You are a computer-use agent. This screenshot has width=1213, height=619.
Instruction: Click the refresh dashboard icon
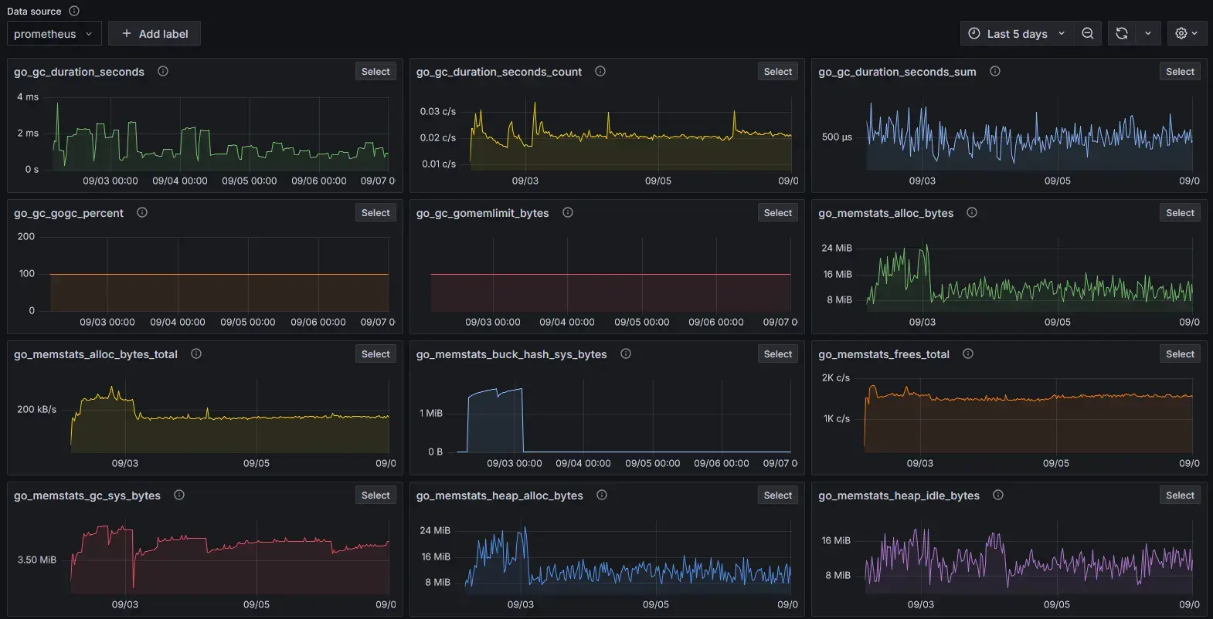coord(1122,34)
